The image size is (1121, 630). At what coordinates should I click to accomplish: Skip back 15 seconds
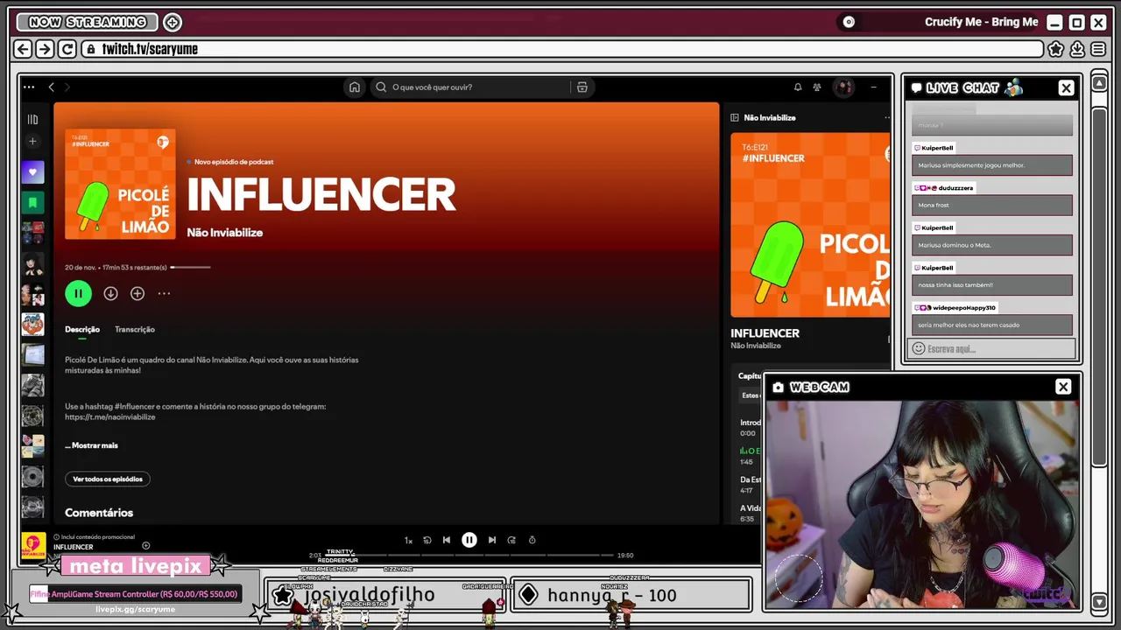point(427,541)
